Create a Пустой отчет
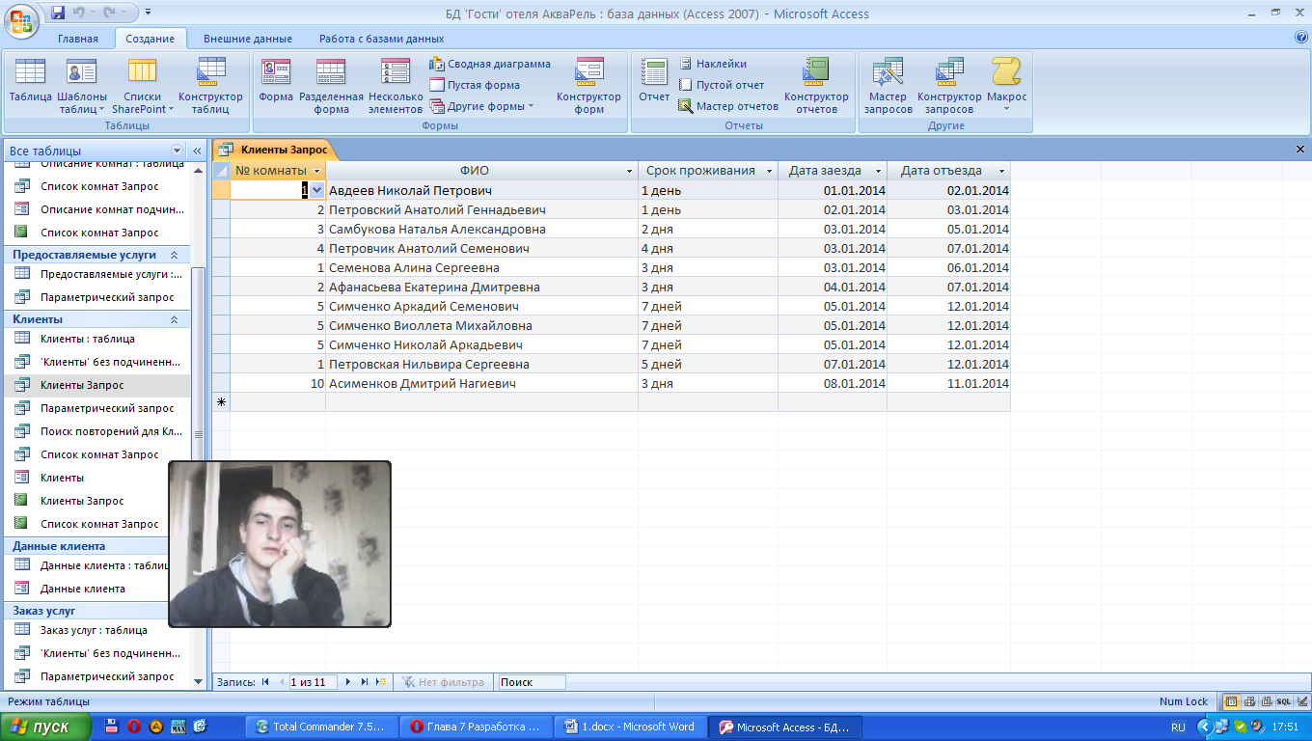The image size is (1312, 741). (x=721, y=85)
